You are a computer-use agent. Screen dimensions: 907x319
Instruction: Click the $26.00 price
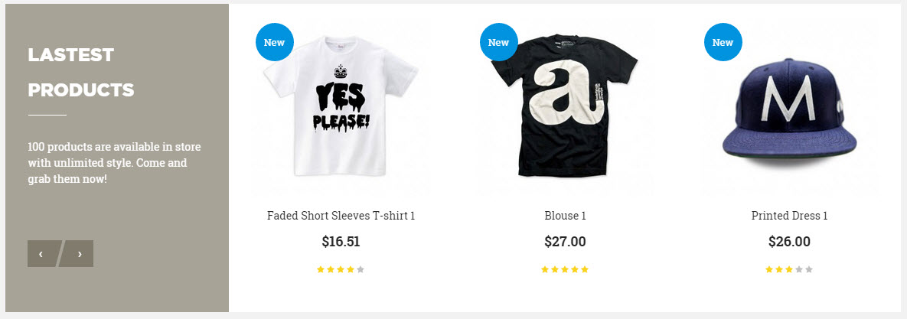[x=789, y=242]
